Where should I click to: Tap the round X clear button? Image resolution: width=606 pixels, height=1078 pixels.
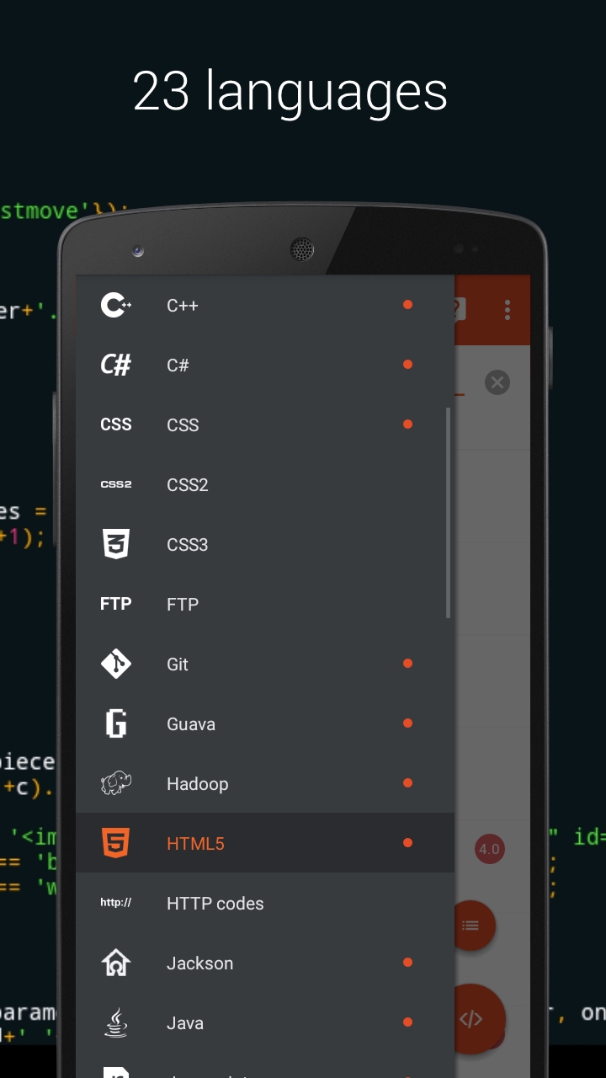497,382
